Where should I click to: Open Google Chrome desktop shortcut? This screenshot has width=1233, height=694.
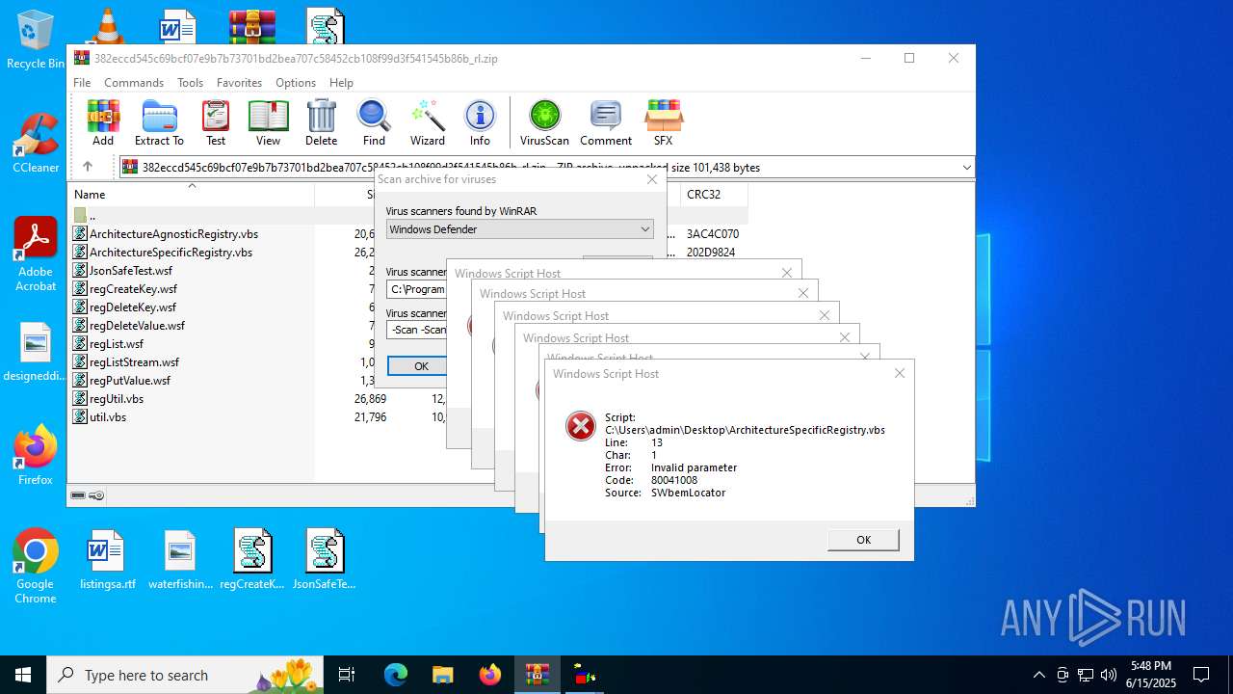click(x=36, y=567)
